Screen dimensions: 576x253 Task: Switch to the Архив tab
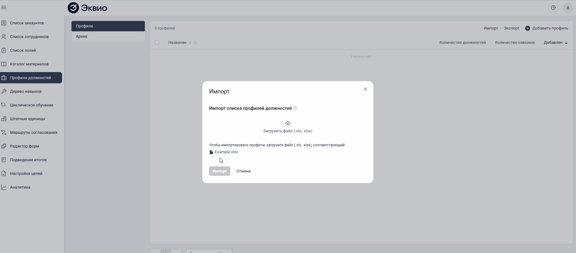(108, 36)
